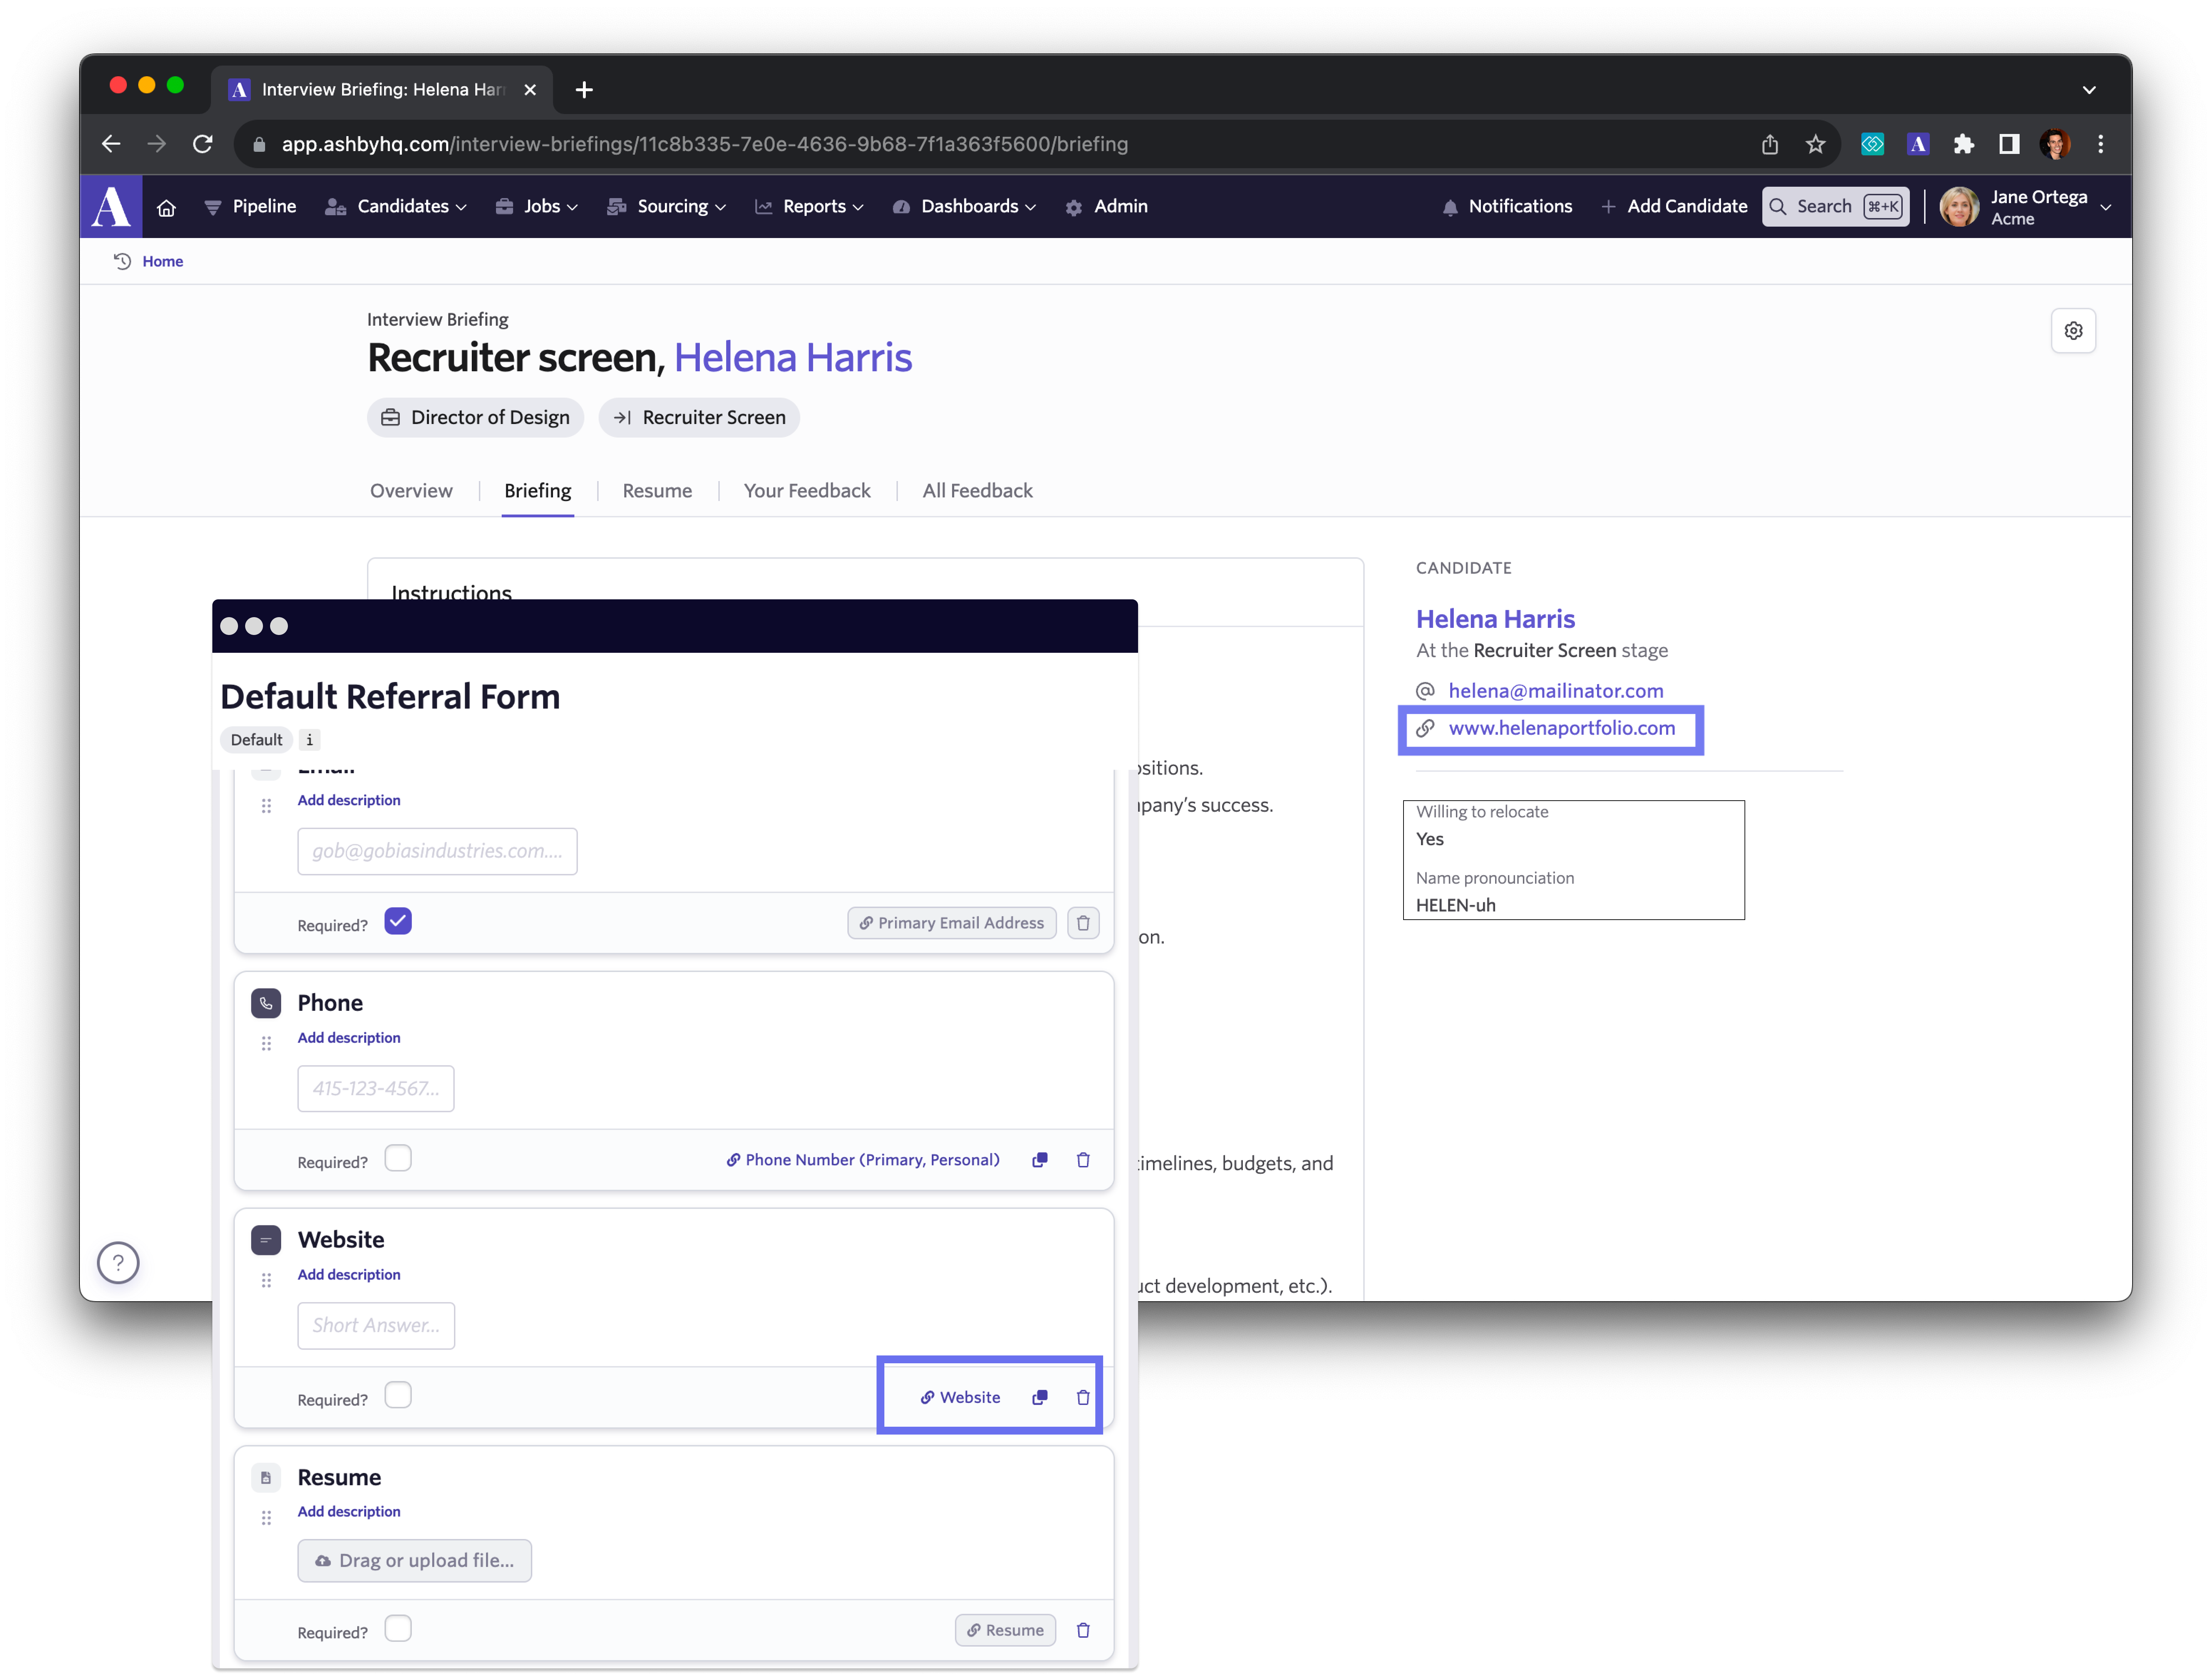Delete the Resume field with trash icon

1083,1630
